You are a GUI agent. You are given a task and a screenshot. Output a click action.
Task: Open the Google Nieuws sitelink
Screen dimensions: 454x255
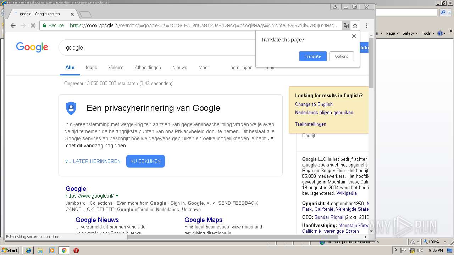[97, 220]
